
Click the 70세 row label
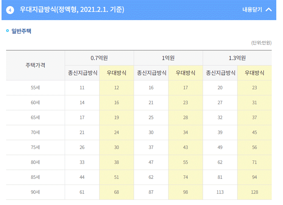coord(35,133)
